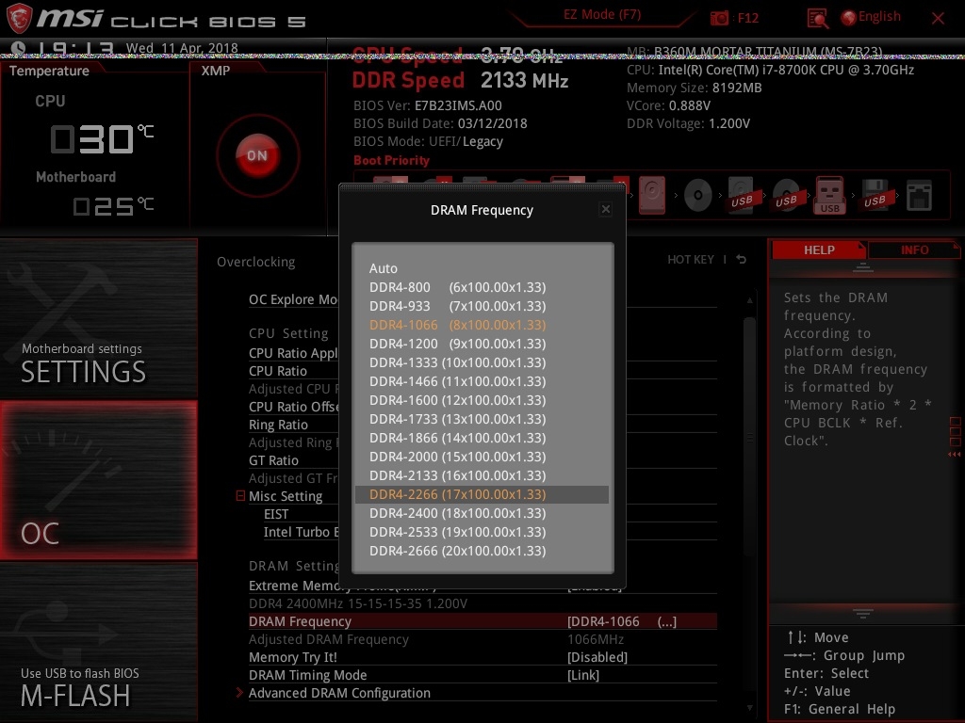The image size is (965, 723).
Task: Open the M-FLASH BIOS flash panel
Action: point(98,642)
